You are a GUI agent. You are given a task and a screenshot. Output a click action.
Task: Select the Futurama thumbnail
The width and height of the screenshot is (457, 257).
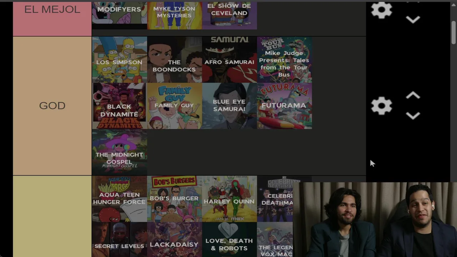tap(285, 106)
